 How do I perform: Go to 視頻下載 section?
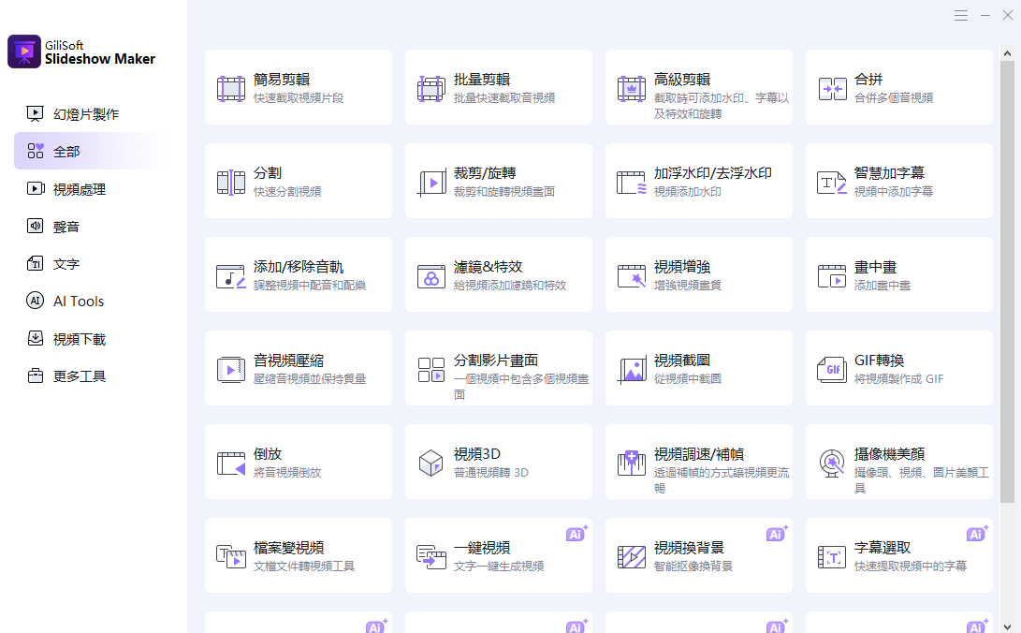(79, 339)
